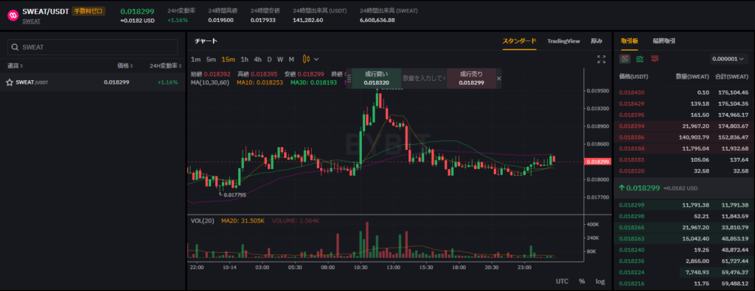Expand the chart type dropdown arrow

[x=316, y=59]
